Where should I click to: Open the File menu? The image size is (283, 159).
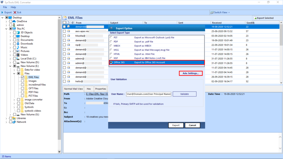pyautogui.click(x=5, y=7)
